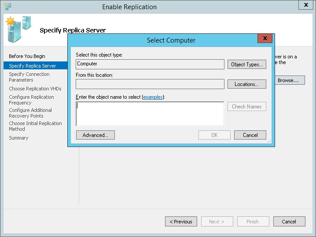Follow the examples link
Image resolution: width=316 pixels, height=237 pixels.
pos(153,97)
